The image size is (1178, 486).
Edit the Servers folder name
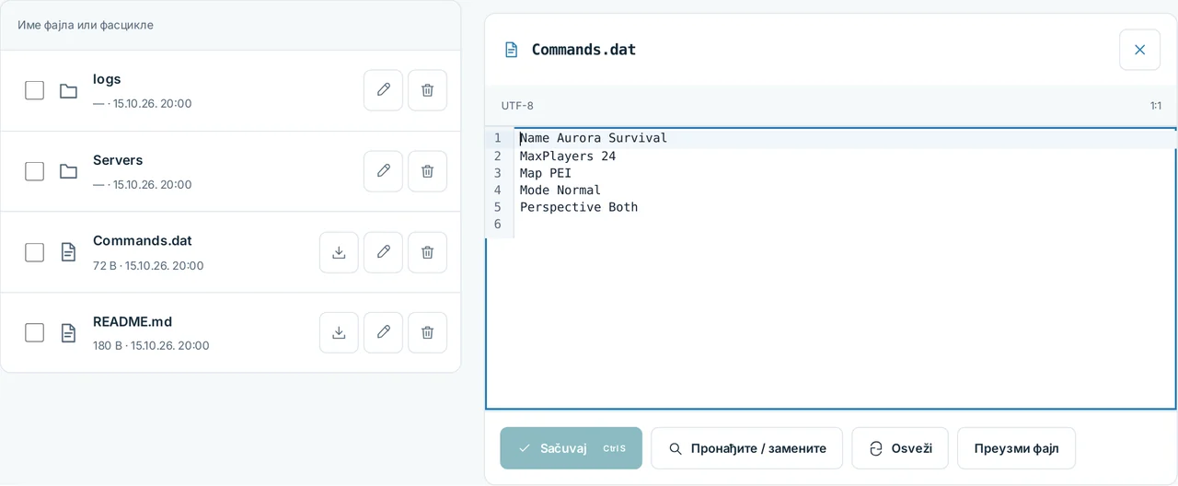pyautogui.click(x=383, y=171)
